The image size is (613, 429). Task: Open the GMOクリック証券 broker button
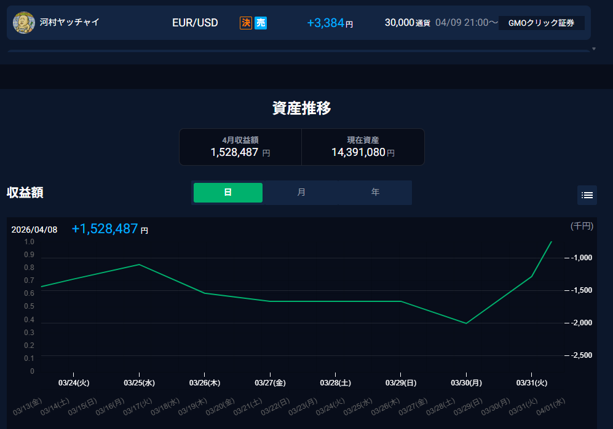541,23
